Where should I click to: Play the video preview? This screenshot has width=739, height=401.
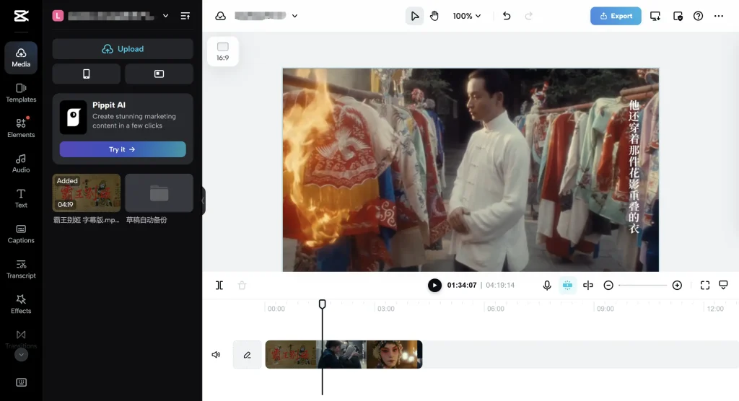click(434, 285)
